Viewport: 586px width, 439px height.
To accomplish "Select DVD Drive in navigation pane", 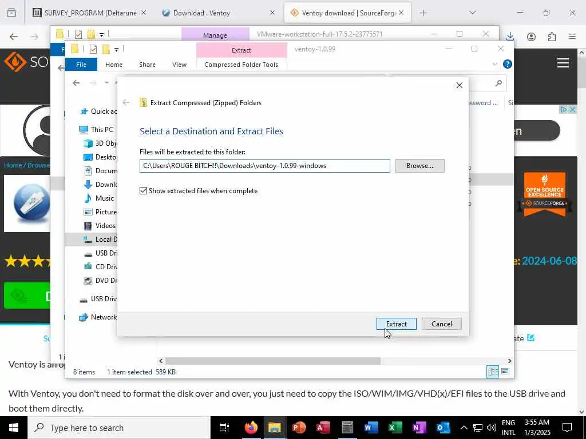I will [x=100, y=280].
